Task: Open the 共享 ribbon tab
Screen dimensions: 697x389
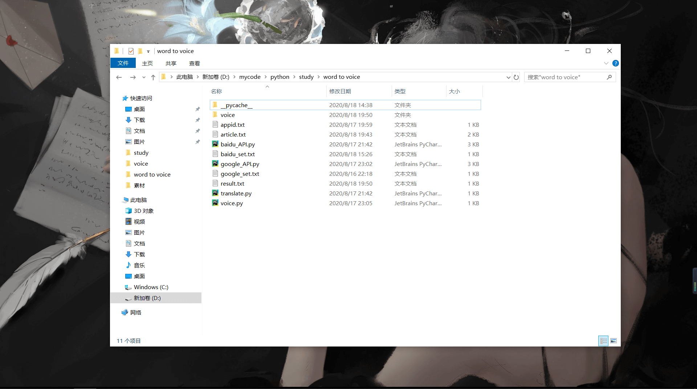Action: 171,63
